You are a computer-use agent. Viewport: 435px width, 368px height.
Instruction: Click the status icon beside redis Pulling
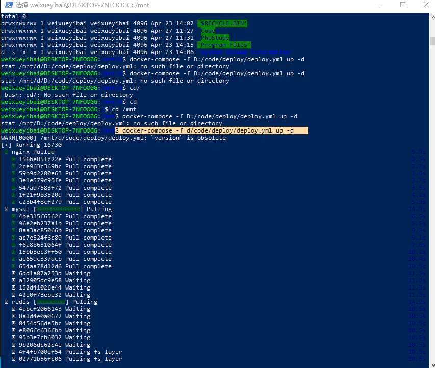[6, 302]
